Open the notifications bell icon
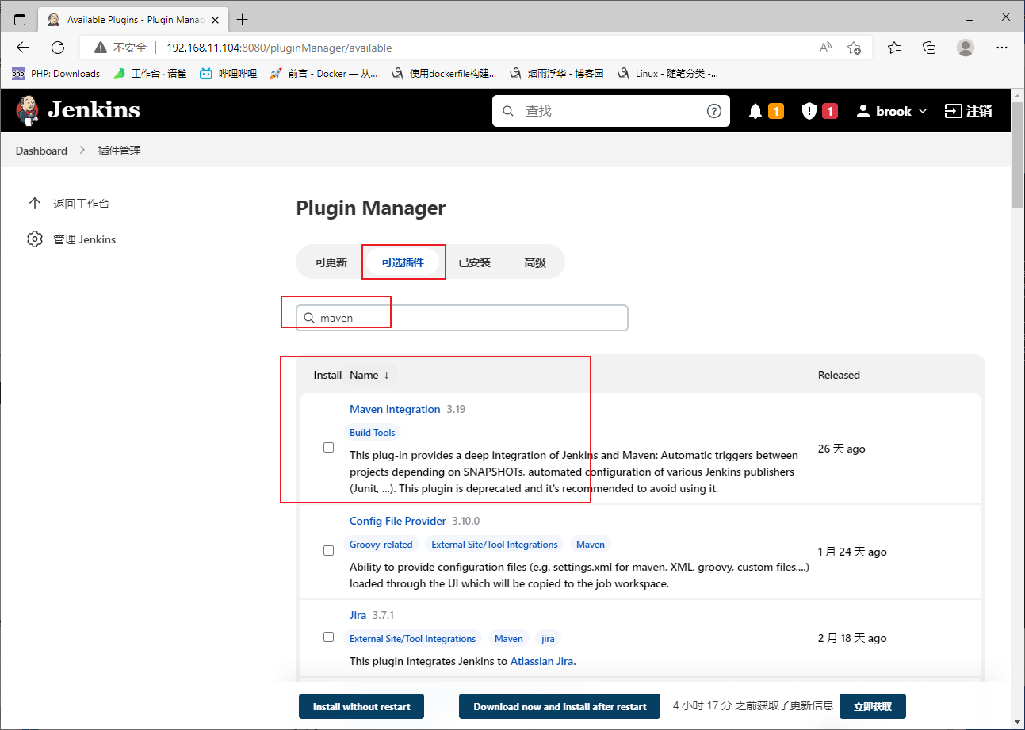The image size is (1025, 730). [x=755, y=111]
